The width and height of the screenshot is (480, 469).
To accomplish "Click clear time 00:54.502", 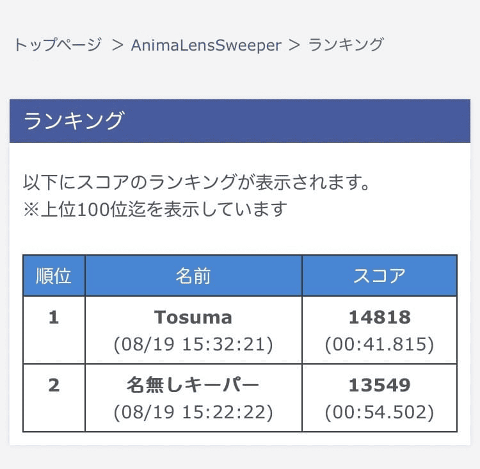I will 380,413.
